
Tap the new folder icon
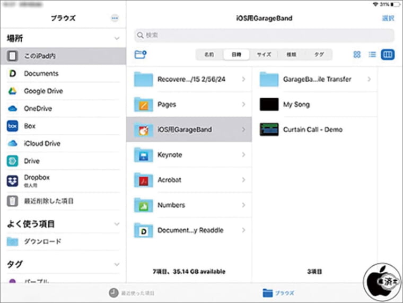141,54
